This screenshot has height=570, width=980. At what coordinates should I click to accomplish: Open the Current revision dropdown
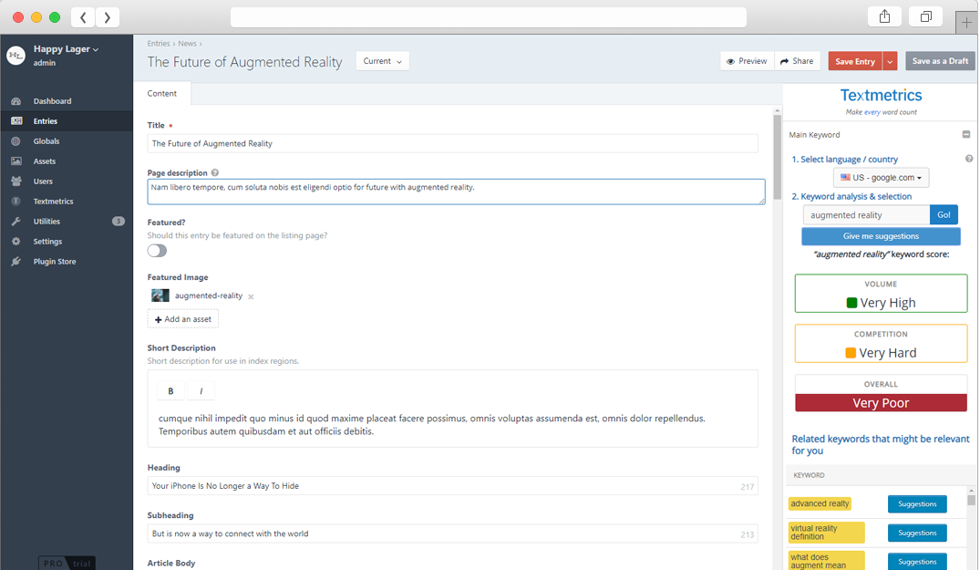383,61
